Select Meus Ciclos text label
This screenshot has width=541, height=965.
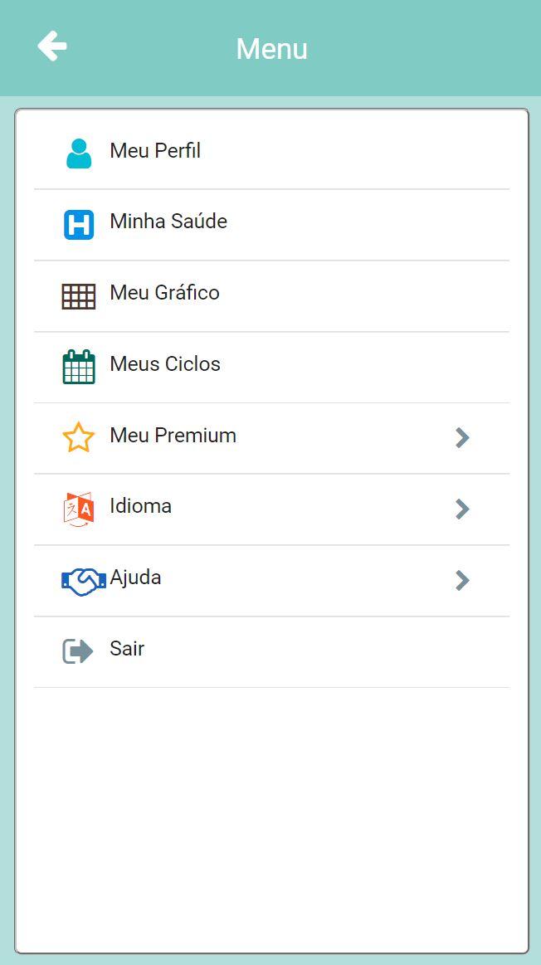pyautogui.click(x=165, y=363)
